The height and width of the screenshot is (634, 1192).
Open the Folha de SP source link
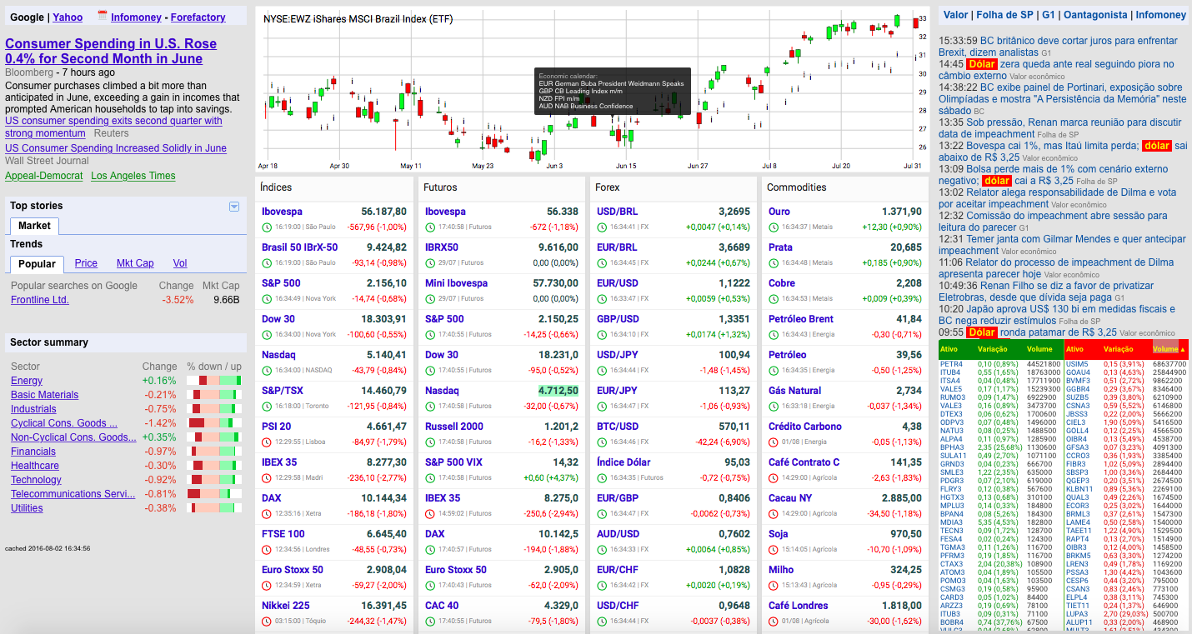1004,15
